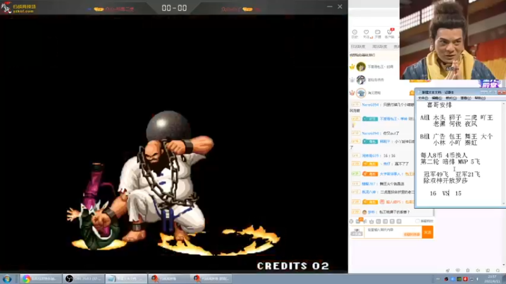Open the third-ranked viewer's bronze-crown avatar
The image size is (506, 284).
(361, 93)
